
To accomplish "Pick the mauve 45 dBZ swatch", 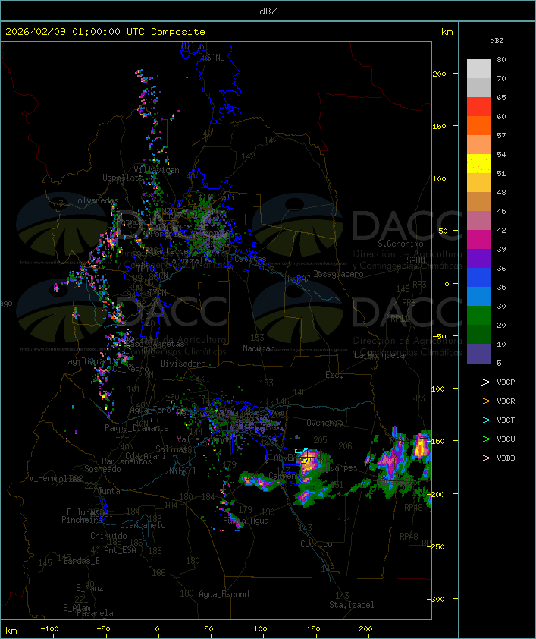I will point(478,221).
